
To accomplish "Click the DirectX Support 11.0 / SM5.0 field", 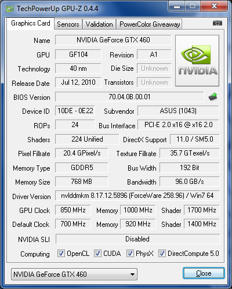I will (195, 139).
